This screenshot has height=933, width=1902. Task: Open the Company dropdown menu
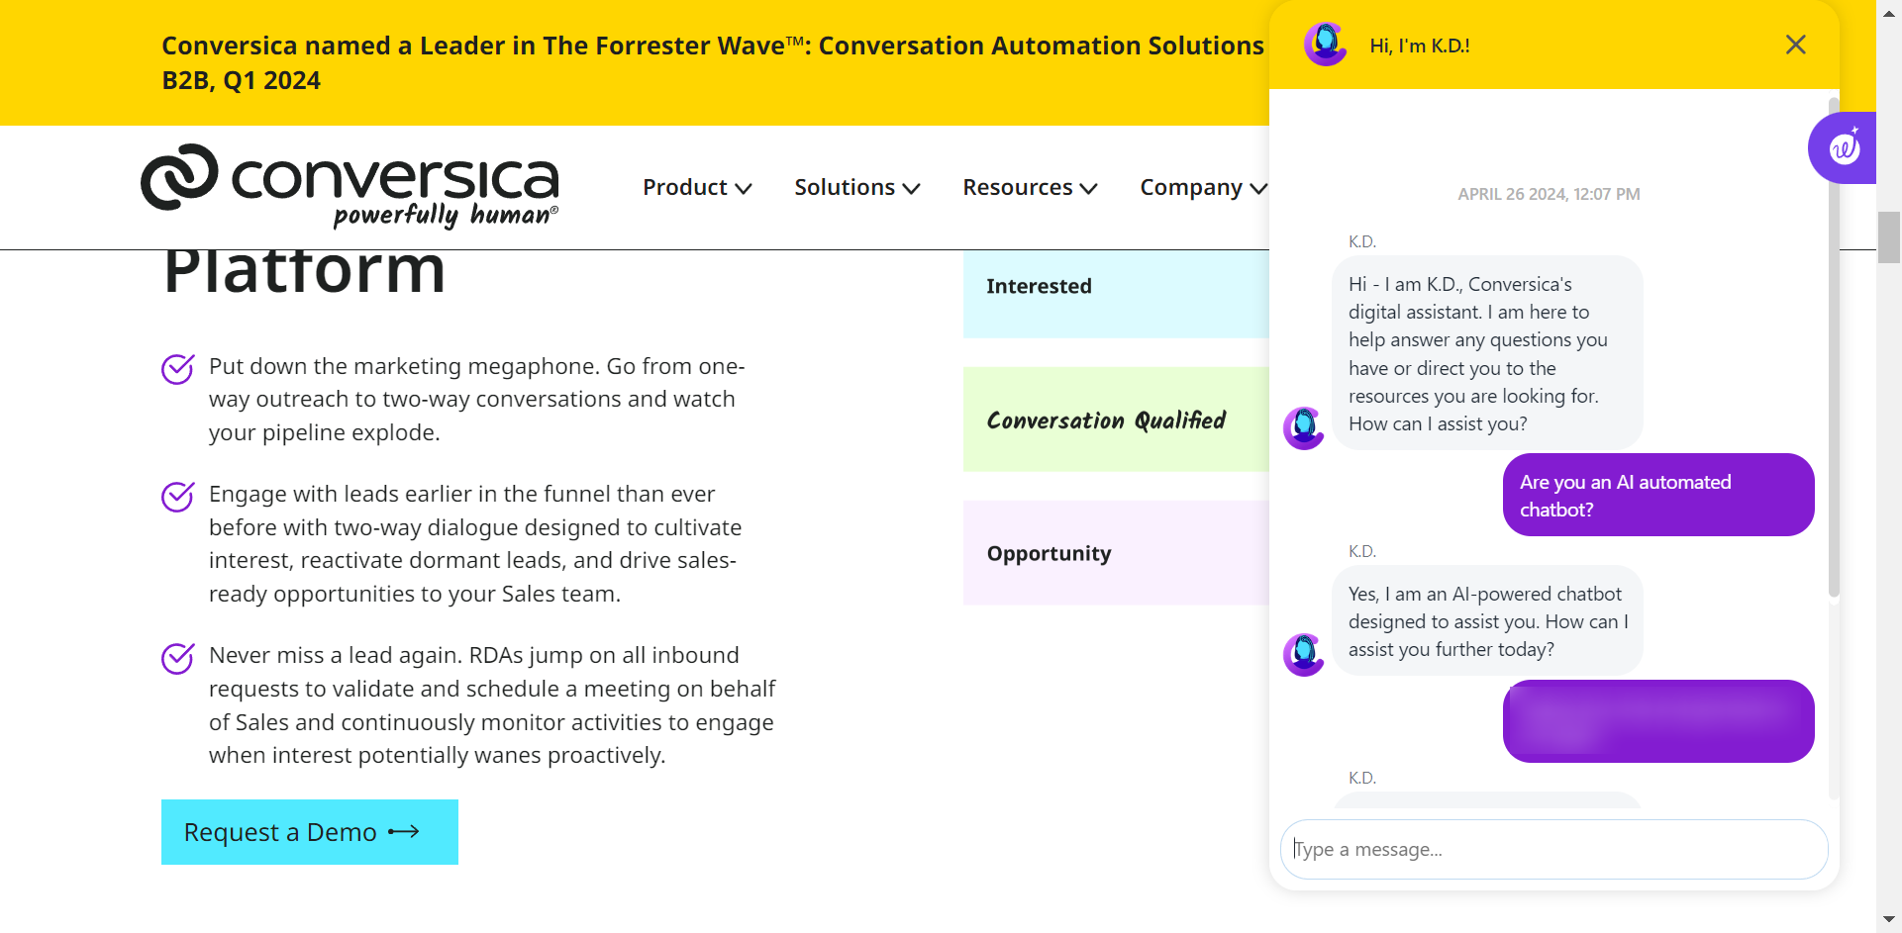click(1202, 187)
